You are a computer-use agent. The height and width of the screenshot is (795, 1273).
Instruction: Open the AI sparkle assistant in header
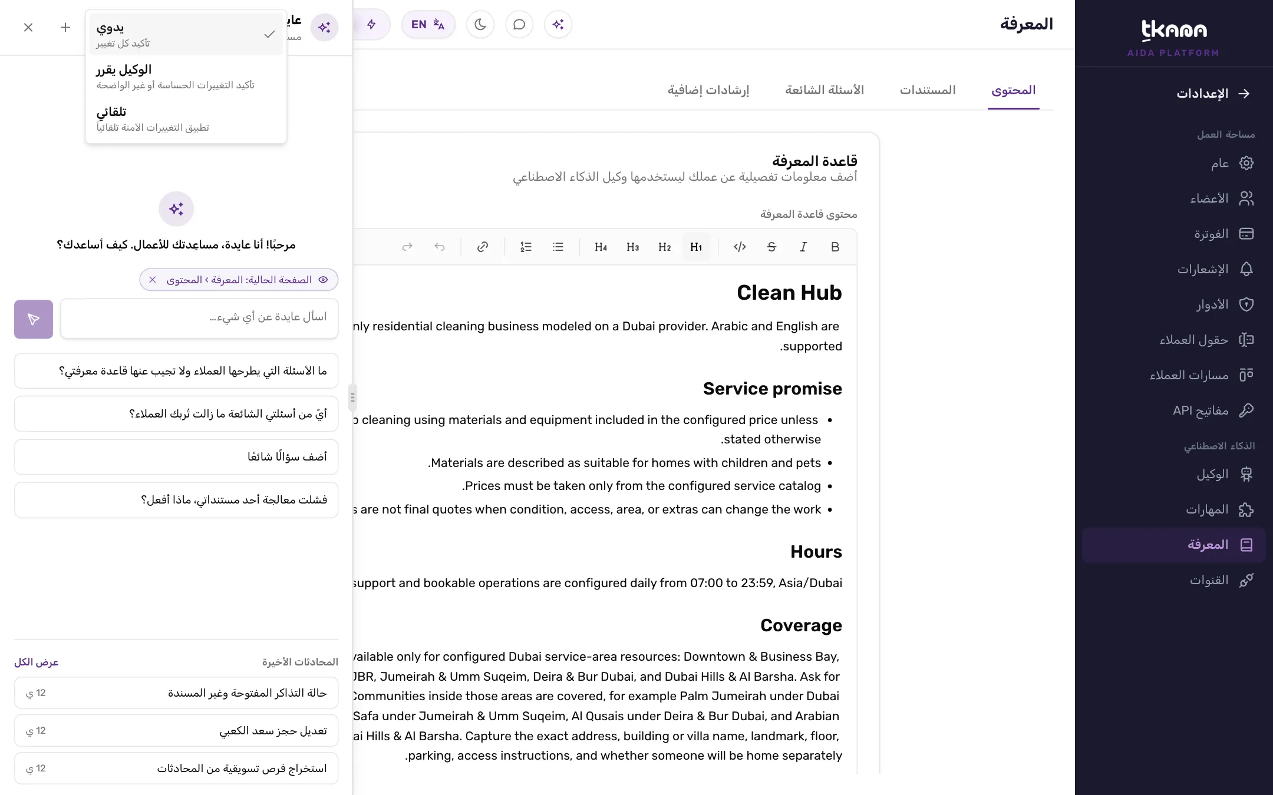point(558,25)
